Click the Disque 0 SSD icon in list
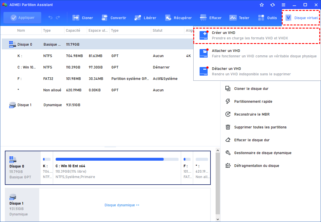Screen dimensions: 321x222 (12, 44)
